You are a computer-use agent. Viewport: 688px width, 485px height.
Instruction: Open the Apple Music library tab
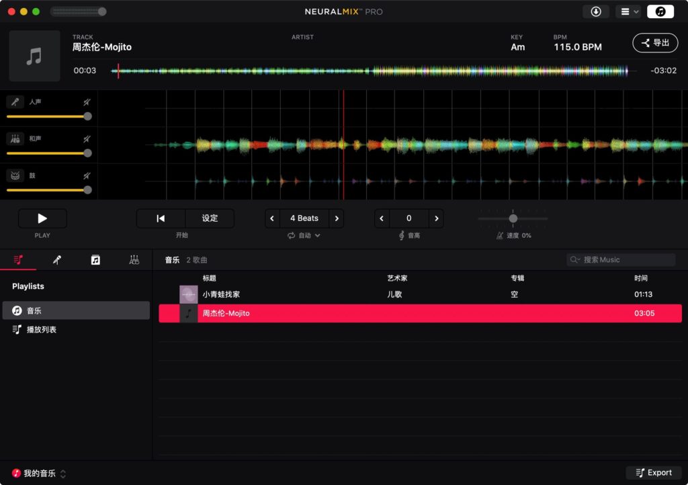[95, 259]
